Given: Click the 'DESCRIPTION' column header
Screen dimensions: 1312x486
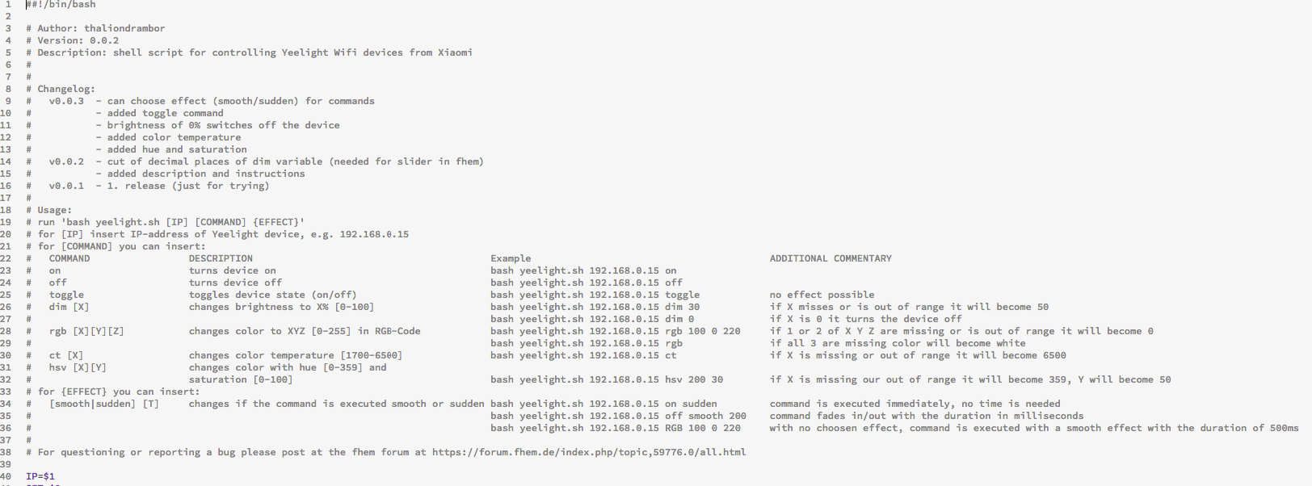Looking at the screenshot, I should coord(221,258).
